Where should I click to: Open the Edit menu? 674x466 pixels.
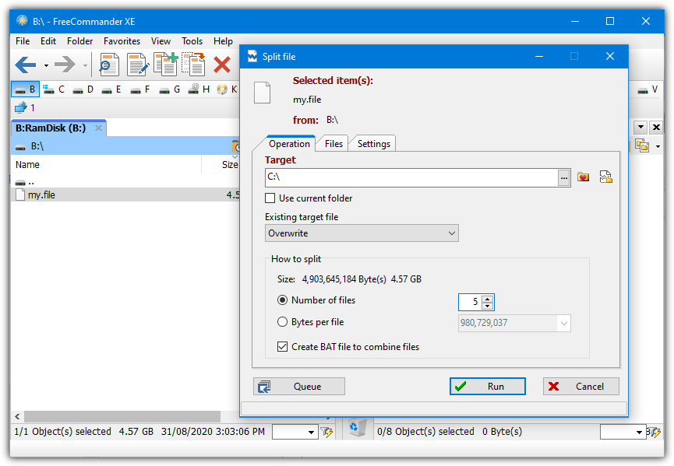(48, 41)
